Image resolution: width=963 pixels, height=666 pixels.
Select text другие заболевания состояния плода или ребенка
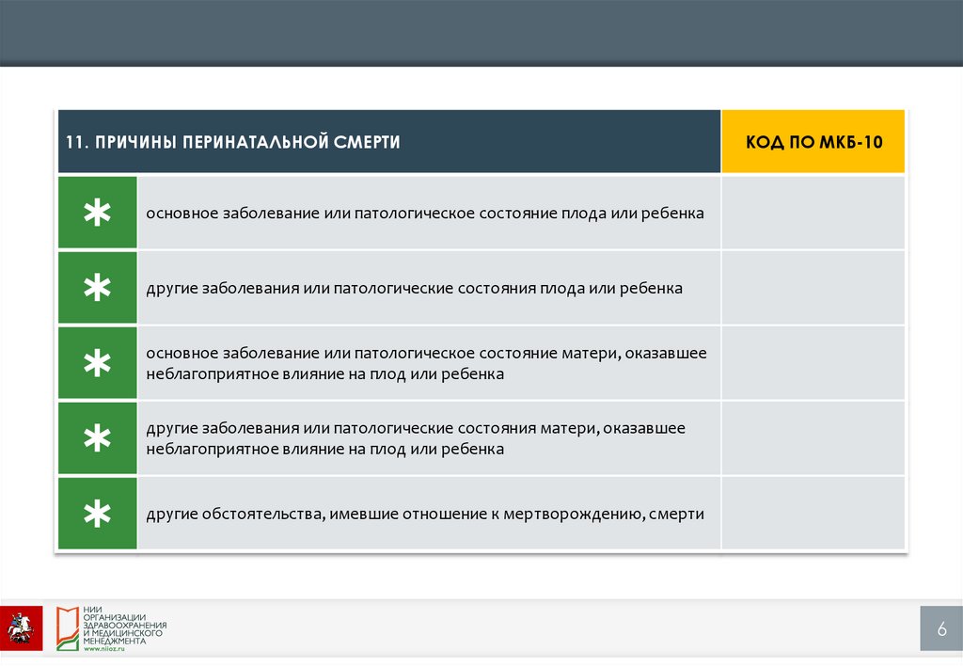click(414, 288)
